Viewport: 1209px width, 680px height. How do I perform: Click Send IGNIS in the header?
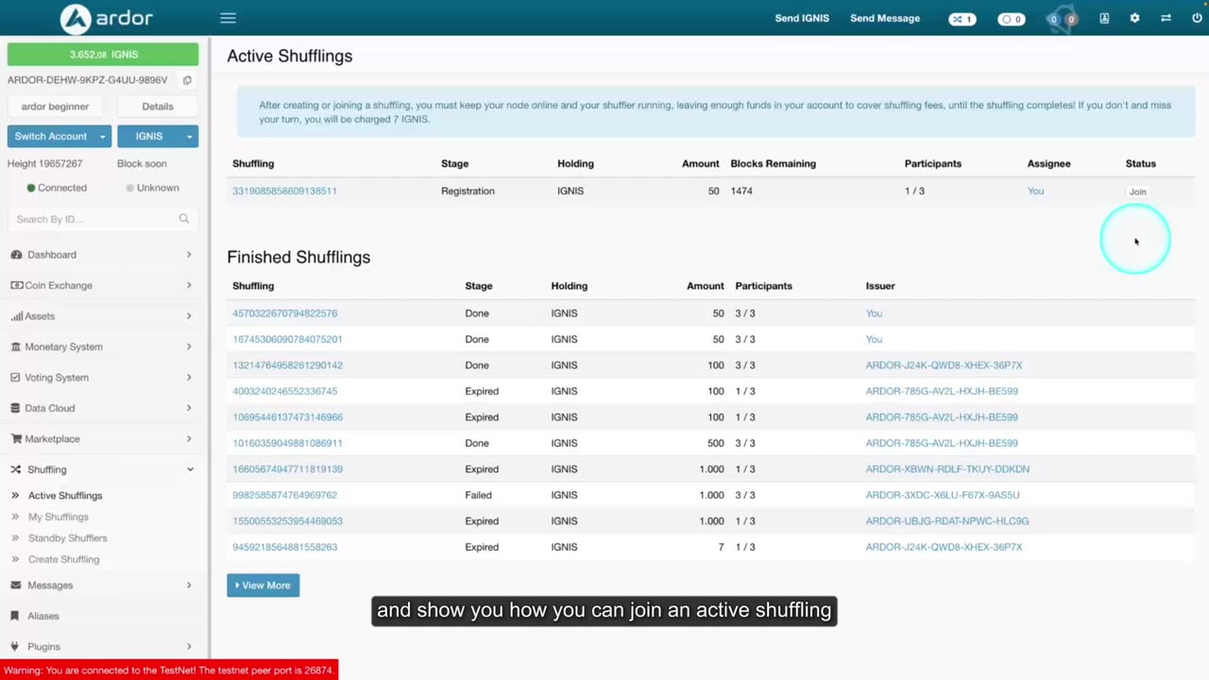click(802, 18)
